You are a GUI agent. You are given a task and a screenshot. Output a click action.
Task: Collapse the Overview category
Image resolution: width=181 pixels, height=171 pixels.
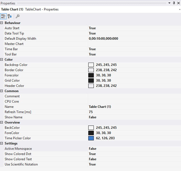(2, 122)
